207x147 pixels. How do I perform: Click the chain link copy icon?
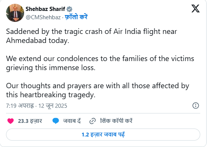click(x=93, y=121)
